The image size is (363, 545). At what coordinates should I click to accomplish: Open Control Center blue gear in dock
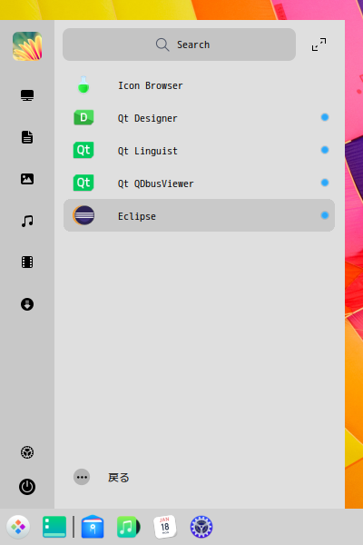[201, 527]
